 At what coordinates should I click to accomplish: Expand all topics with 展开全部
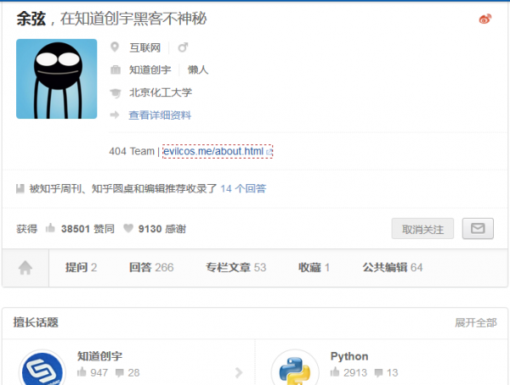point(475,323)
